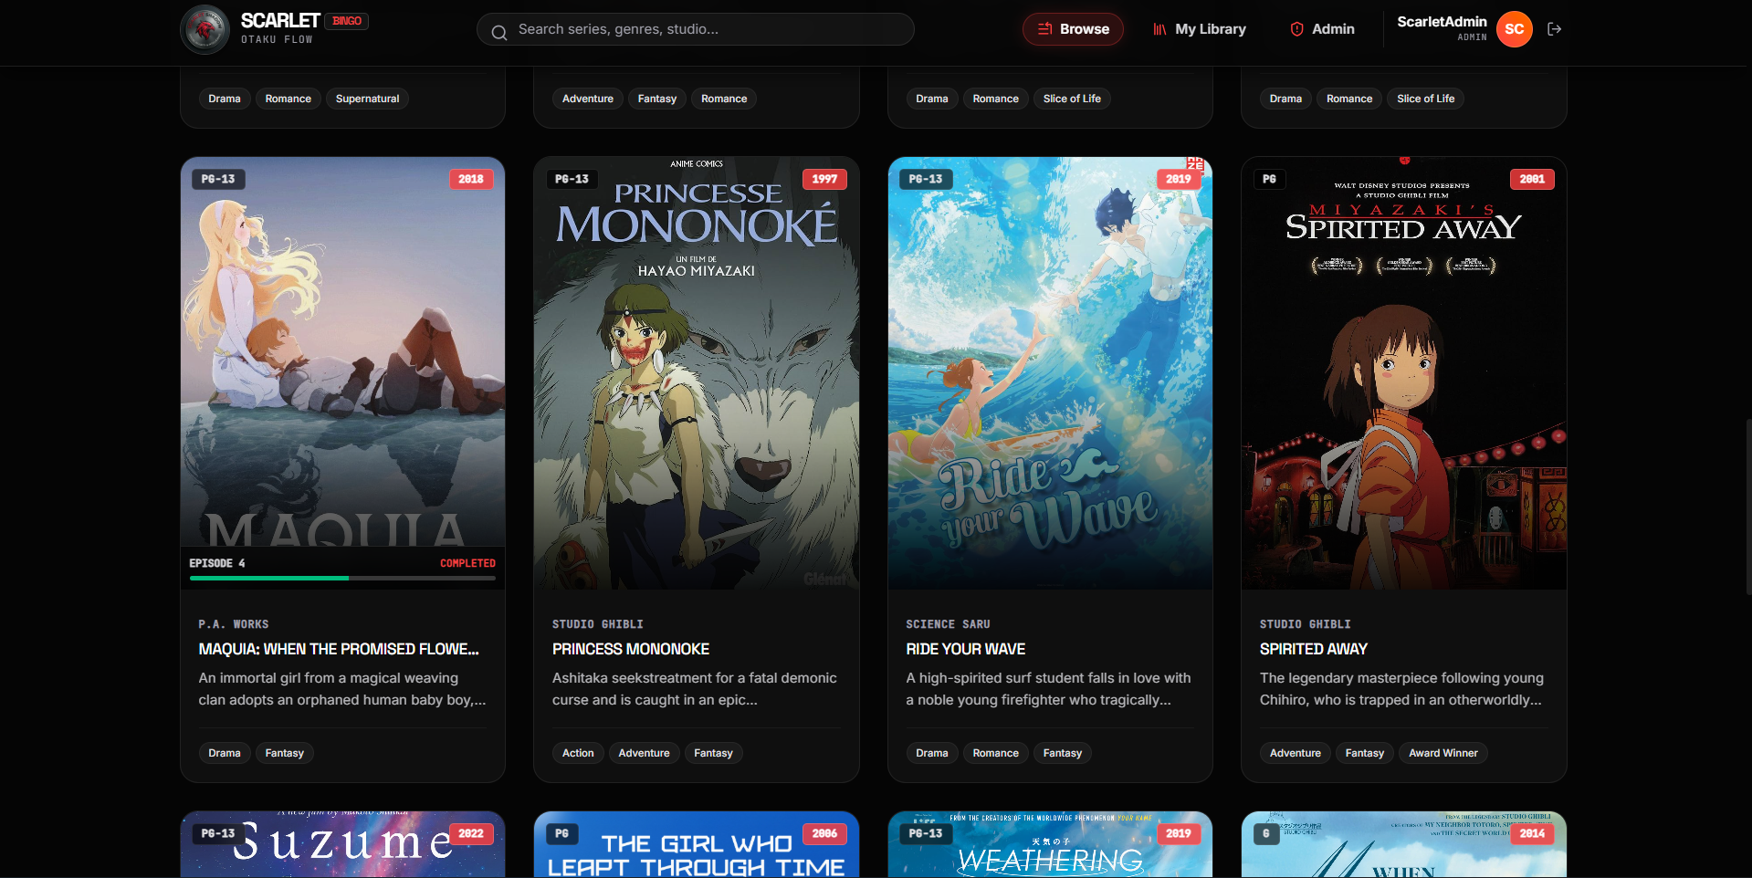Select Supernatural genre tag
The image size is (1752, 878).
pos(367,99)
